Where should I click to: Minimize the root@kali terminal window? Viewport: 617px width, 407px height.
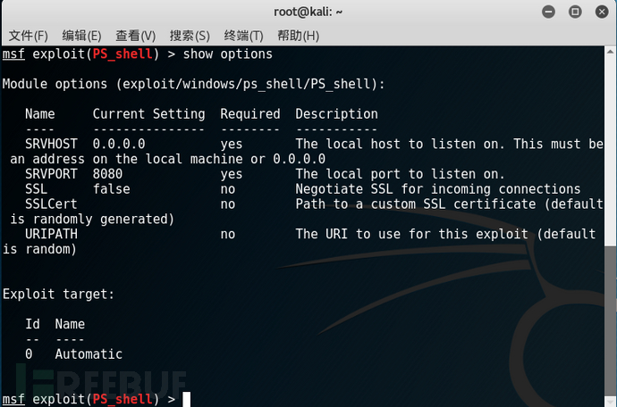coord(548,12)
